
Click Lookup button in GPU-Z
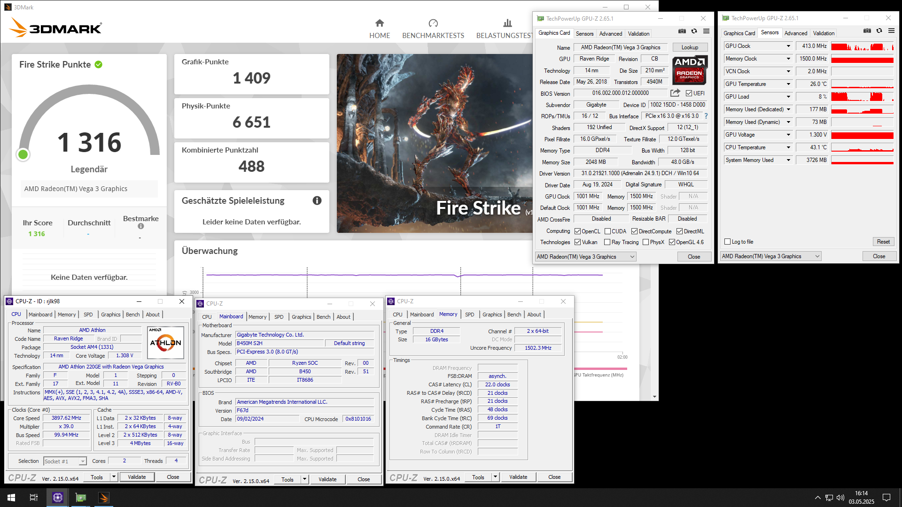click(x=690, y=47)
